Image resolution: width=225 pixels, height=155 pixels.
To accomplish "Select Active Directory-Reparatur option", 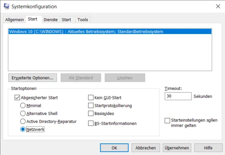I will pyautogui.click(x=23, y=122).
